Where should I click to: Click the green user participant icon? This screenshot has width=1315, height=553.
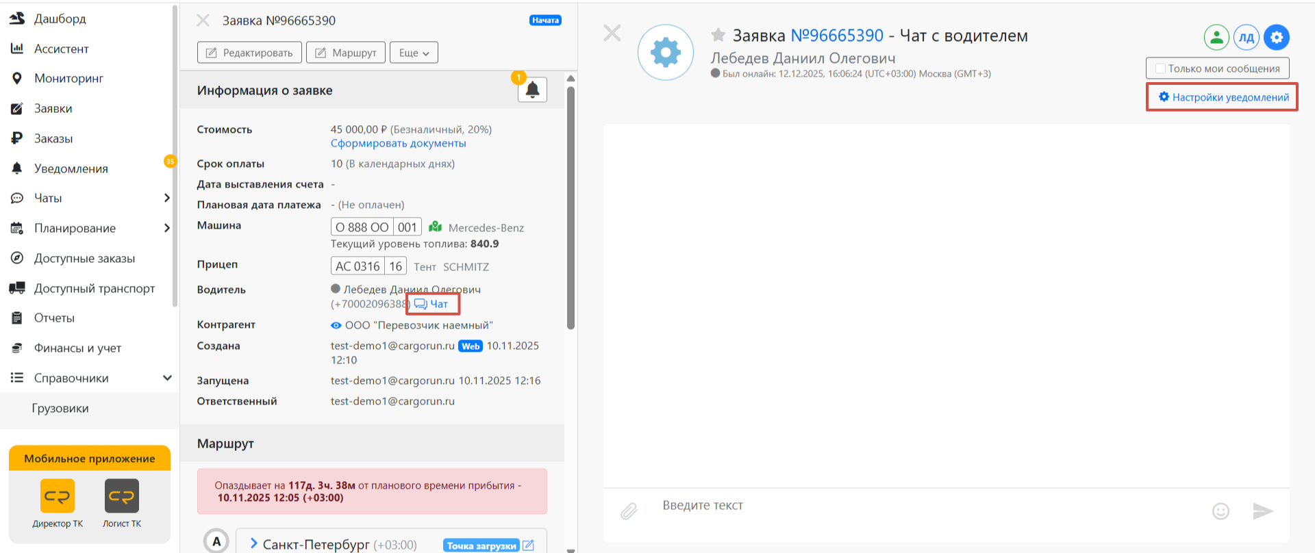(1216, 38)
